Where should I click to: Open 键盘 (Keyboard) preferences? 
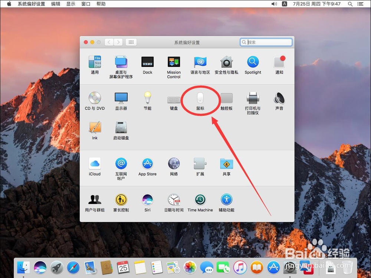[174, 103]
